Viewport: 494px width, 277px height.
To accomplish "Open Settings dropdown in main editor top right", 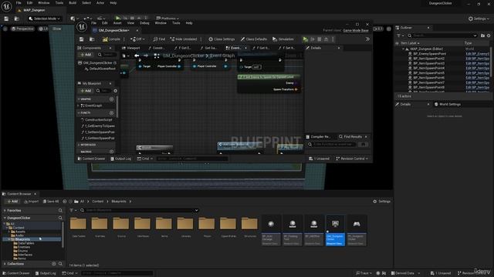I will tap(479, 18).
